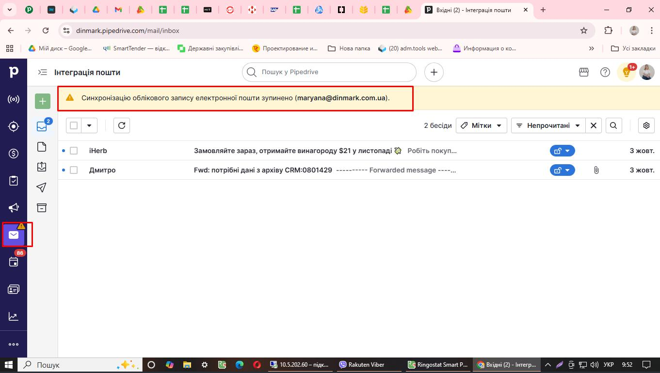Open Fwd: потрібні дані з архіву email
Screen dimensions: 660x373
point(263,170)
